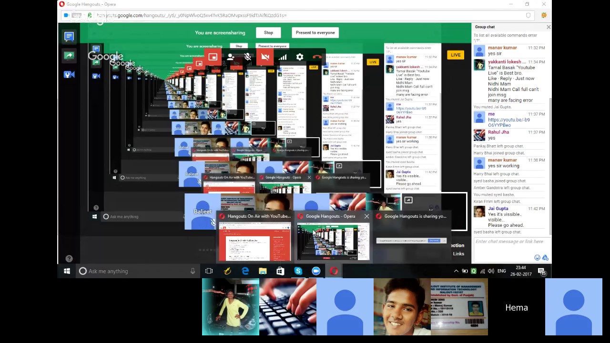This screenshot has height=343, width=610.
Task: Open the Windows Start menu
Action: [67, 271]
